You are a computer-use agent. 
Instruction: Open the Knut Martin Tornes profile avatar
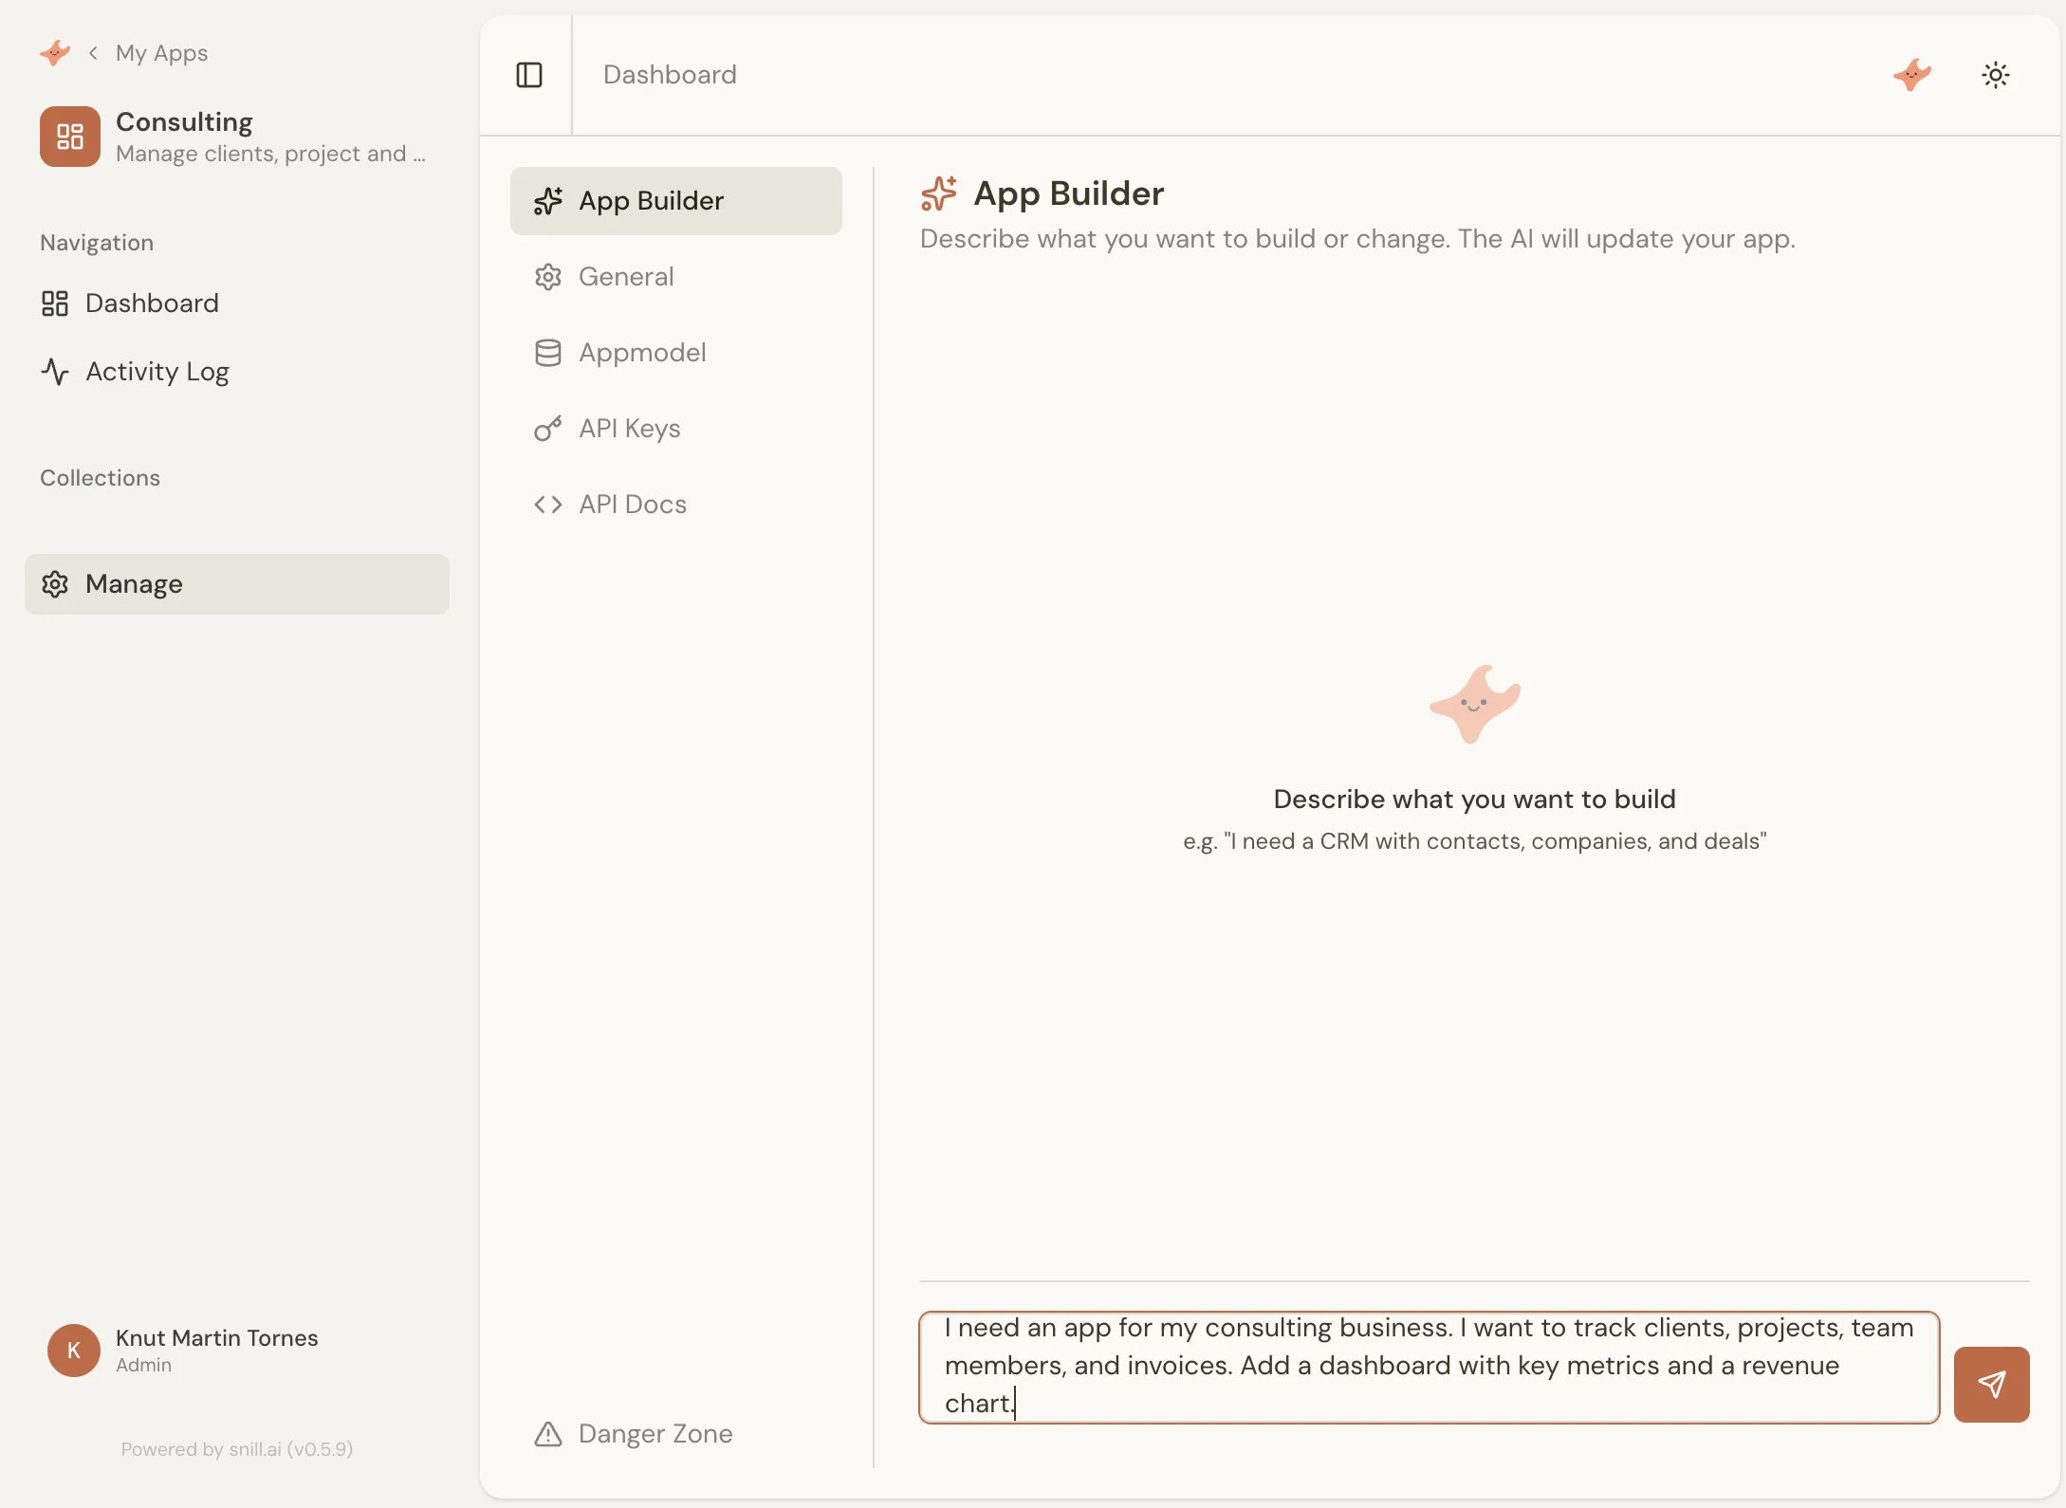73,1350
